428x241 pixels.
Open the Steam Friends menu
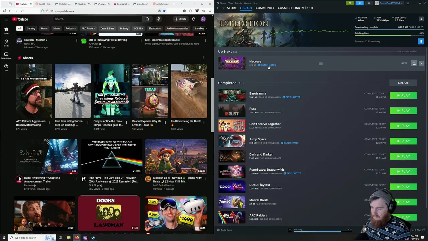coord(238,3)
